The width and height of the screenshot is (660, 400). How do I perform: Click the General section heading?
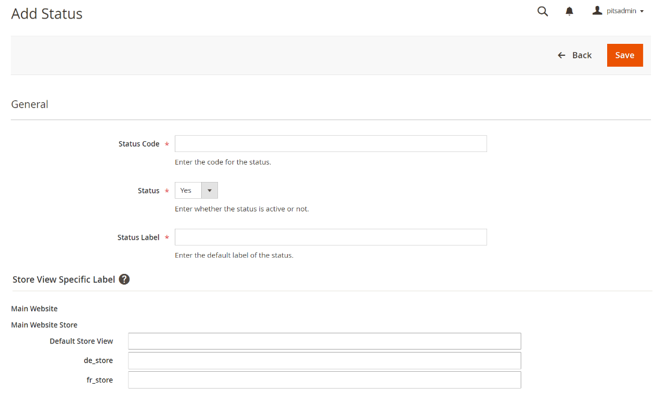29,104
